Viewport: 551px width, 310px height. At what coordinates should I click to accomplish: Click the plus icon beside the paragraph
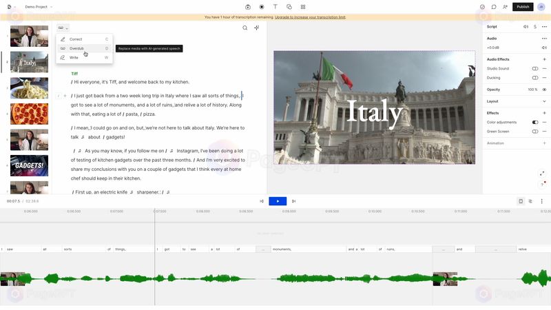point(65,96)
